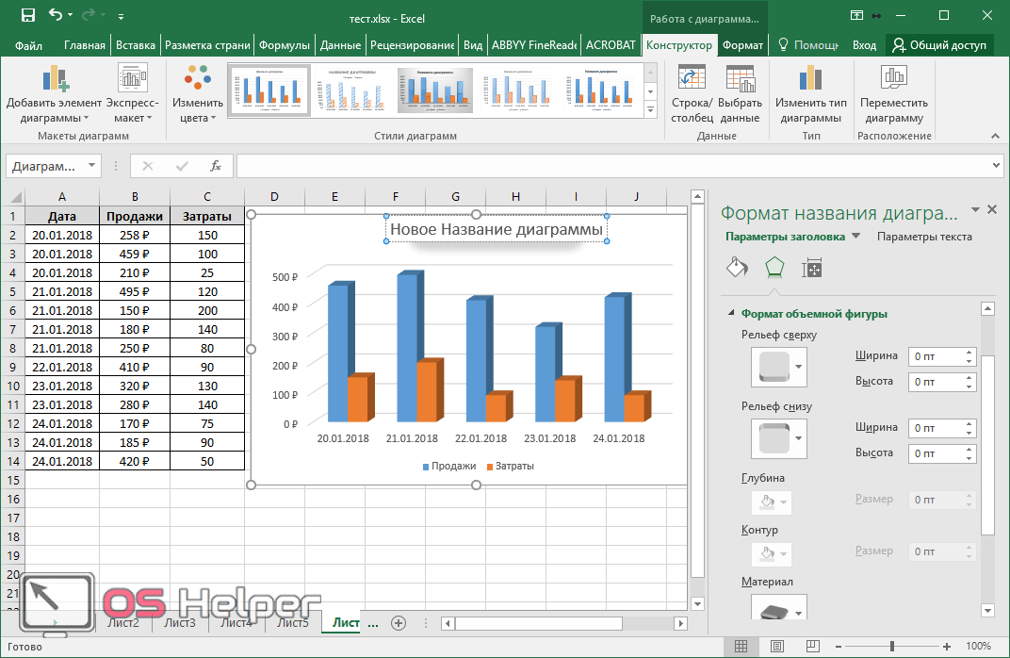
Task: Click the Общий доступ share button
Action: point(939,45)
